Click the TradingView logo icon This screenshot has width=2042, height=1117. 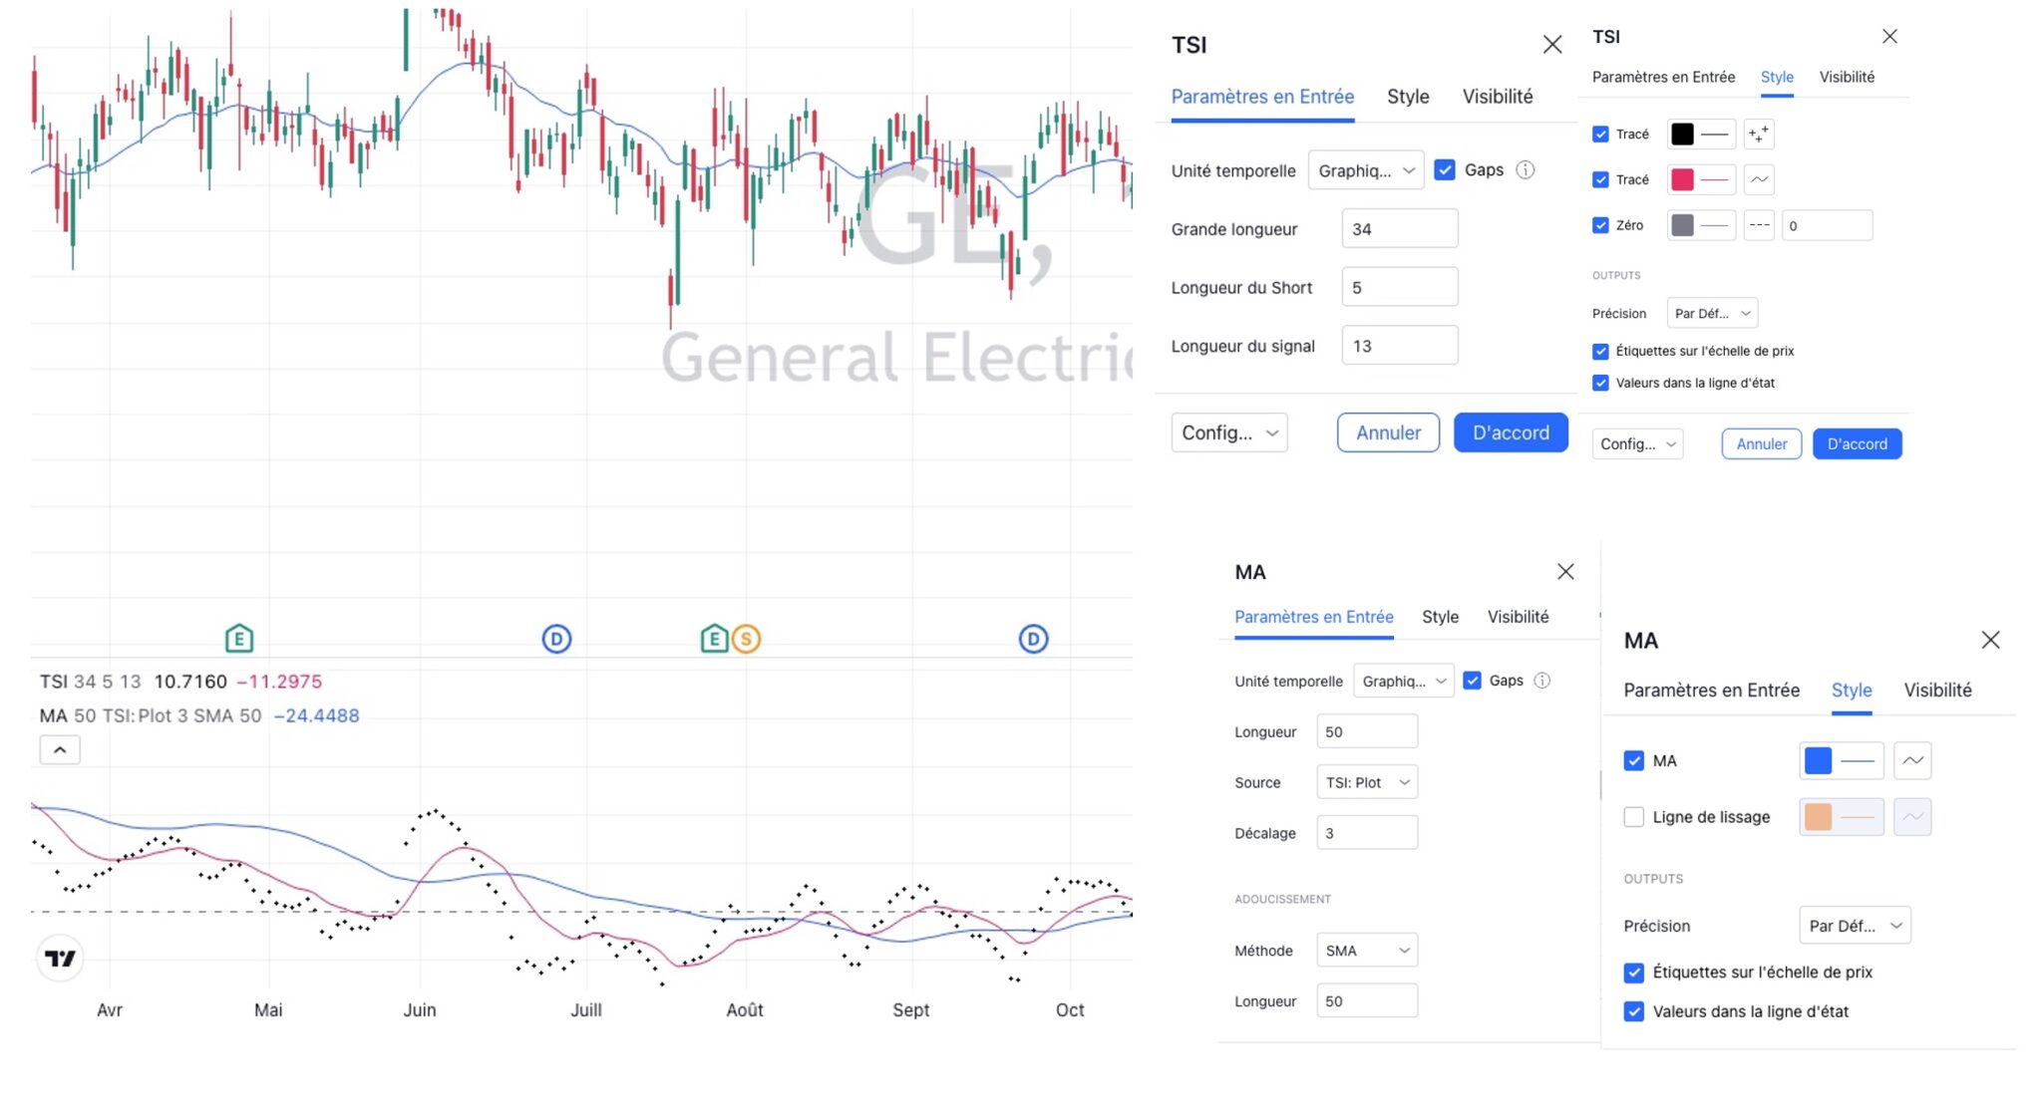[60, 959]
